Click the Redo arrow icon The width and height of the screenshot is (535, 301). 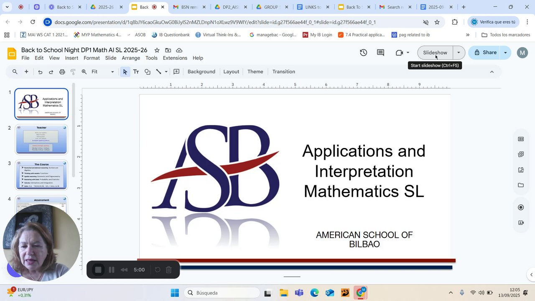pyautogui.click(x=51, y=72)
